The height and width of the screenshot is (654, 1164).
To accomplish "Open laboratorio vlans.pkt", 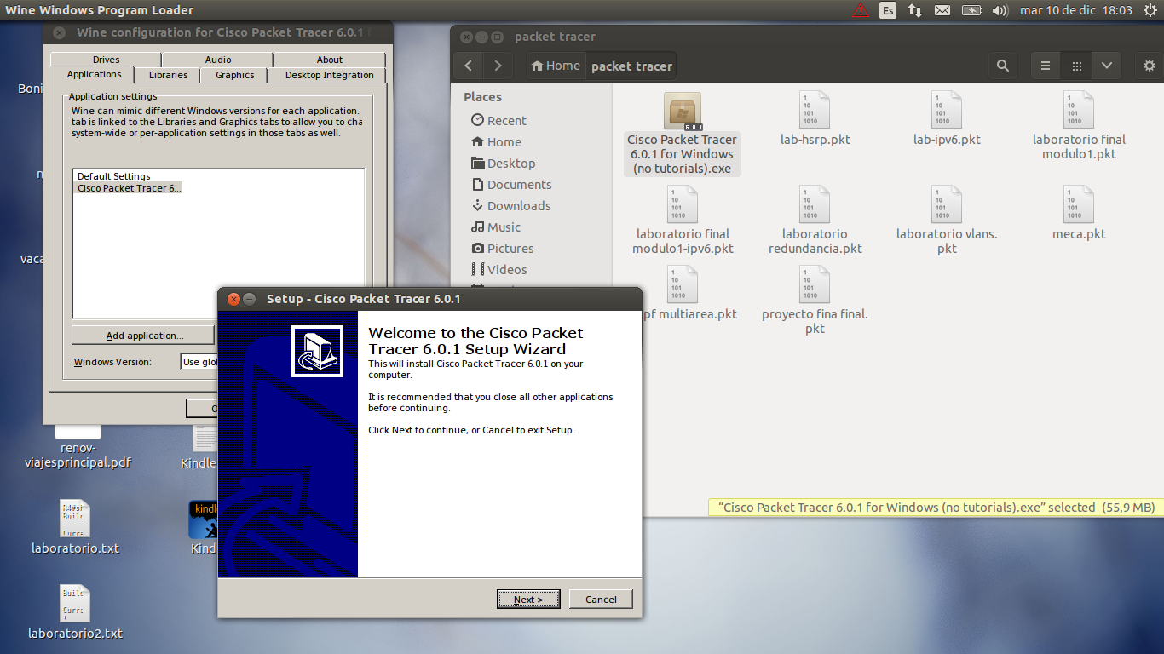I will [x=946, y=204].
